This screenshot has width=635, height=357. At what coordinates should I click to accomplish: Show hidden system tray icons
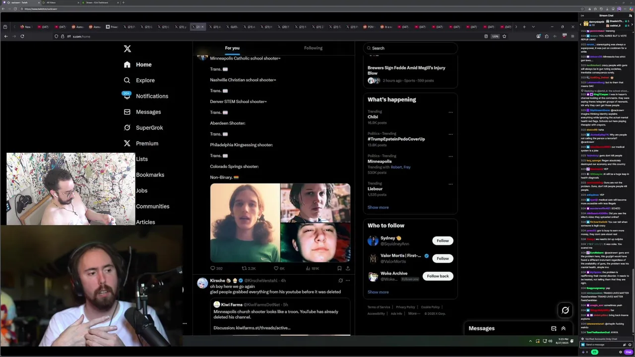pos(530,341)
